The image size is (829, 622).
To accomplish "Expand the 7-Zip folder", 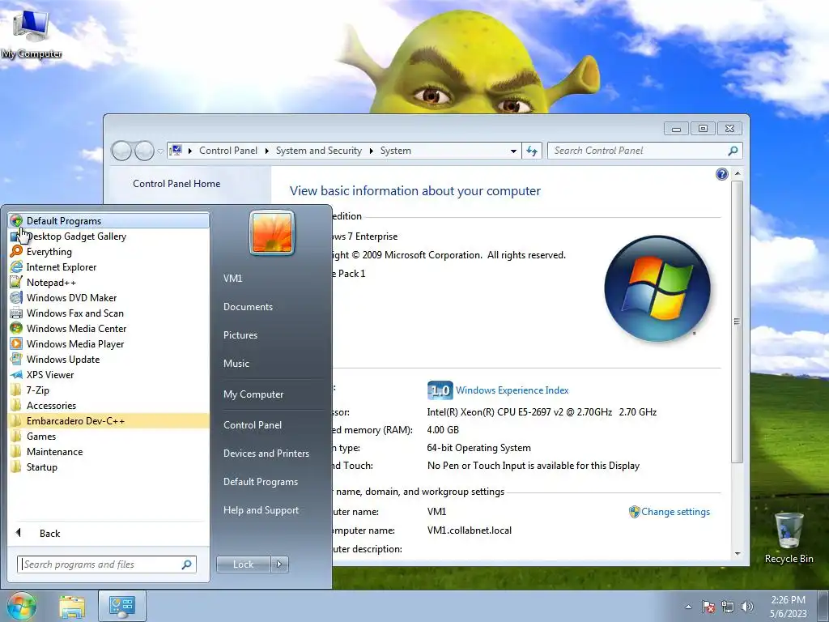I will (x=108, y=390).
